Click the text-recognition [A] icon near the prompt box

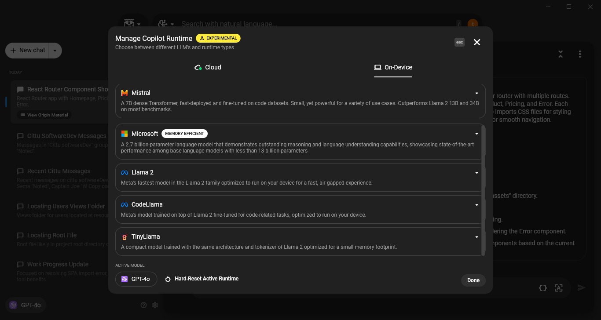559,288
